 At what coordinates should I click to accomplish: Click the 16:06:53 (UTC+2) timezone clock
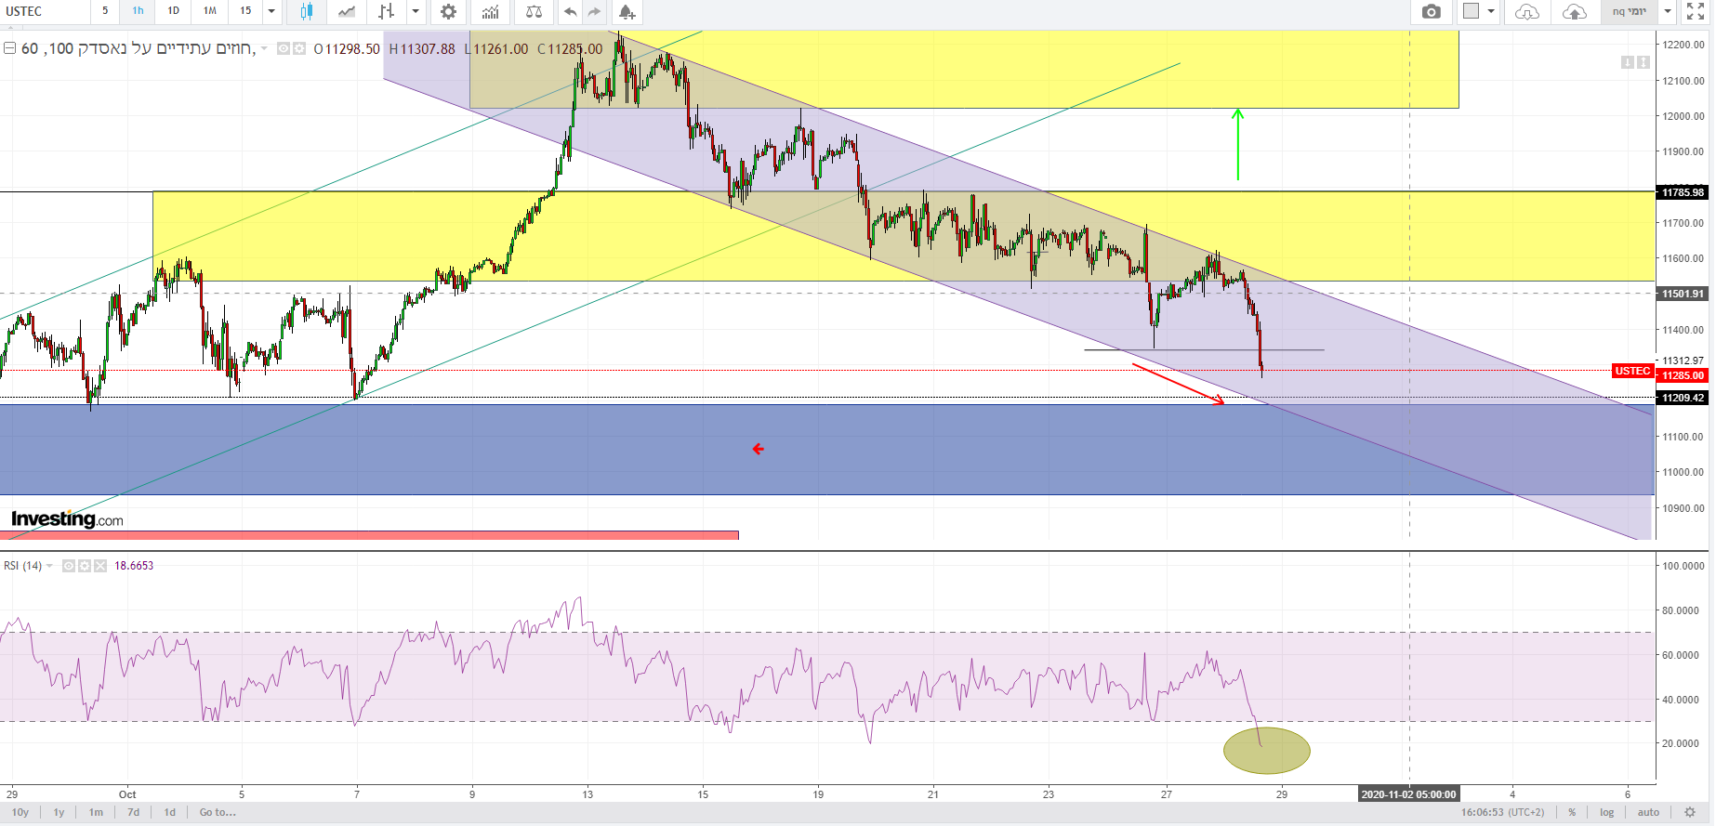point(1502,812)
